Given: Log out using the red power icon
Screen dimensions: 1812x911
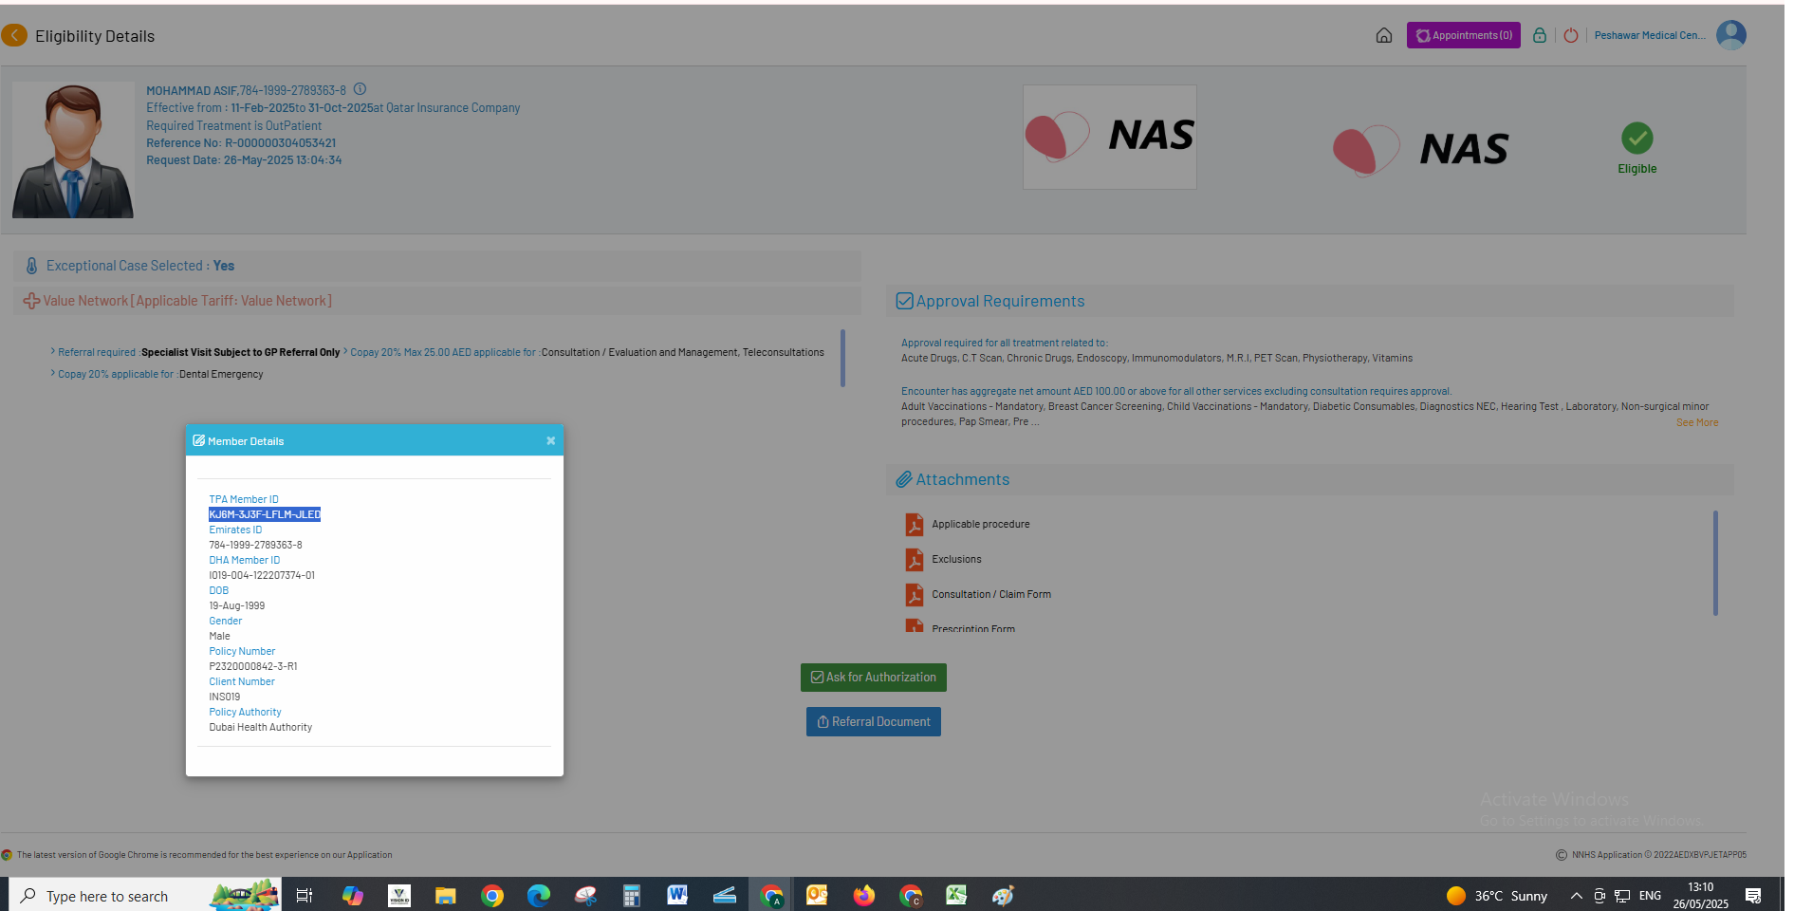Looking at the screenshot, I should tap(1571, 35).
